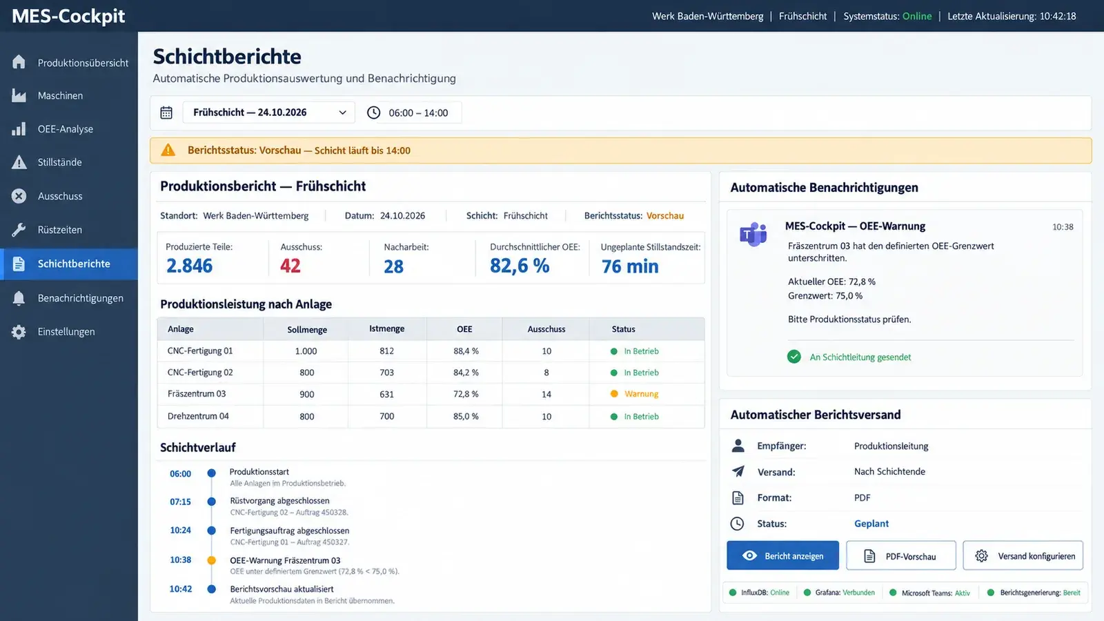Click the Warnung status of Fräszentrum 03
1104x621 pixels.
point(635,394)
